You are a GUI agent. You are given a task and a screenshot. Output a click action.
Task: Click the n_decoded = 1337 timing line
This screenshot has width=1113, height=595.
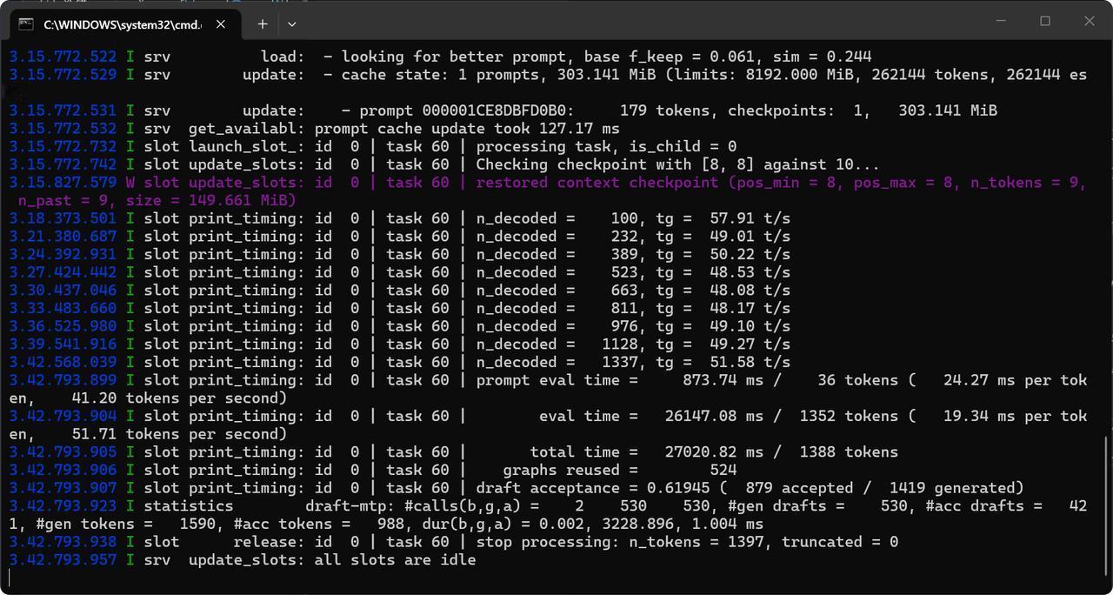tap(399, 362)
